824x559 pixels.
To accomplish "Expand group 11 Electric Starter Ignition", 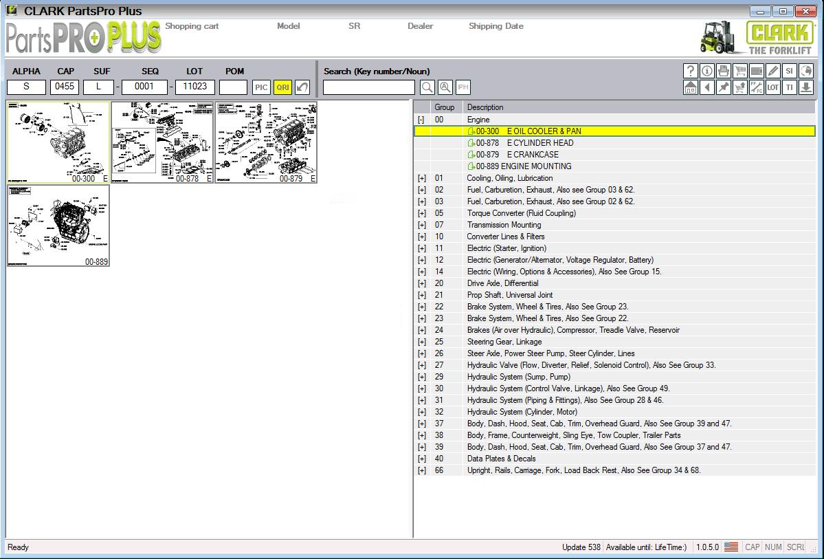I will (x=421, y=248).
